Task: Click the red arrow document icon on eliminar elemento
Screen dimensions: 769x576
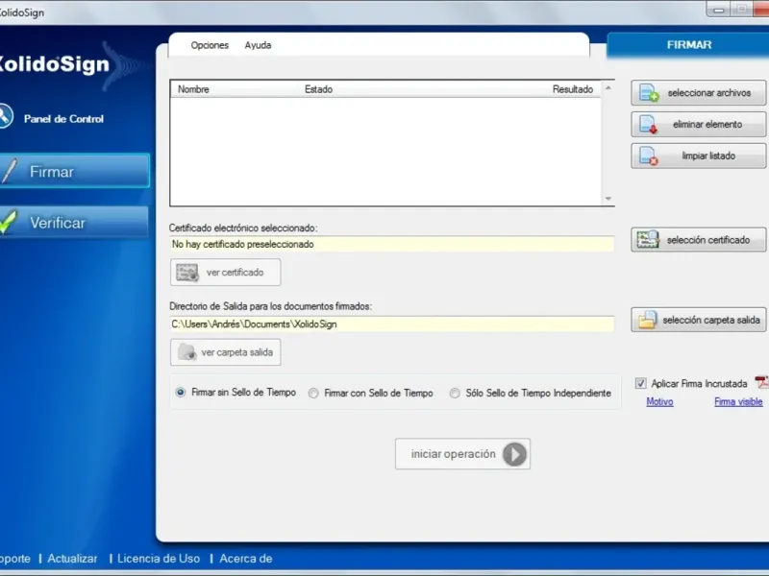Action: pos(648,125)
